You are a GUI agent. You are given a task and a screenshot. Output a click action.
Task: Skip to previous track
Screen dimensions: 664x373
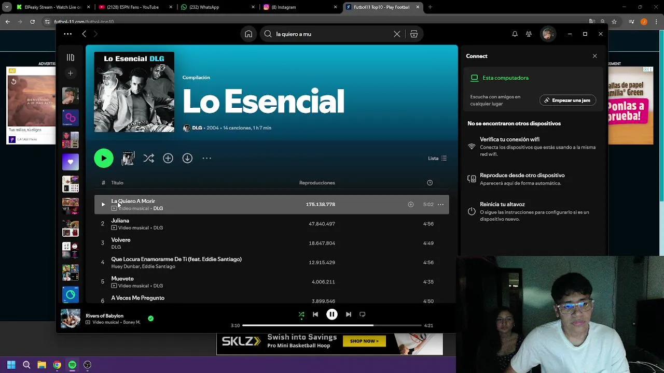(315, 314)
